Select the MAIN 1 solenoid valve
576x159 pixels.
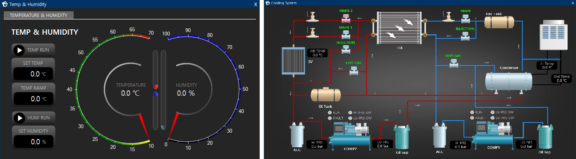point(345,35)
